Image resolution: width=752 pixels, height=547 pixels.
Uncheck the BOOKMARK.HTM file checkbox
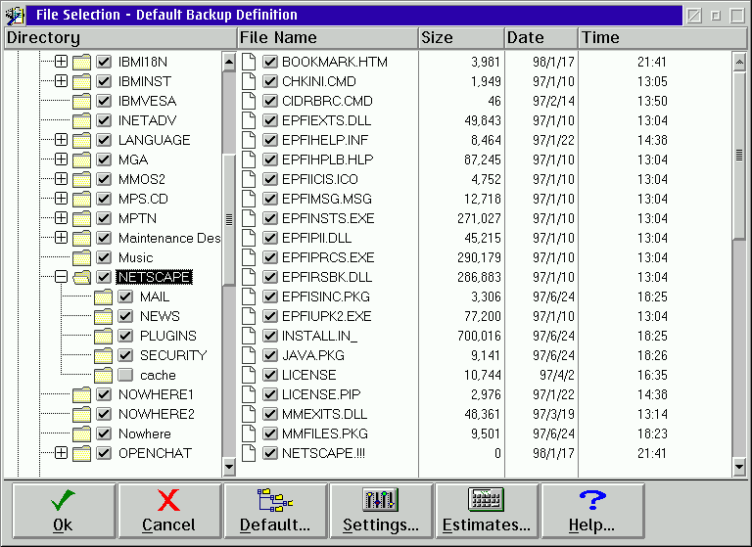click(270, 62)
